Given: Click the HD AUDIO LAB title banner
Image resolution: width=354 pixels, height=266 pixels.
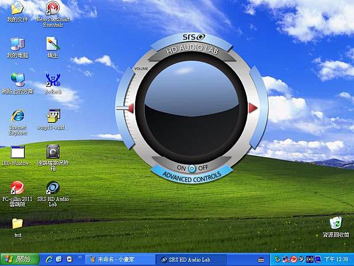Looking at the screenshot, I should coord(192,51).
